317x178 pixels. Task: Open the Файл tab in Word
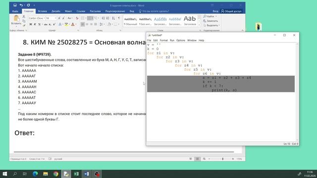click(x=15, y=11)
